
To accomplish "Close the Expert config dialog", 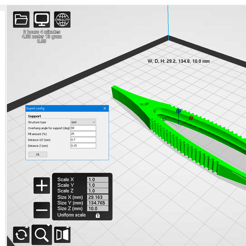I will point(105,108).
